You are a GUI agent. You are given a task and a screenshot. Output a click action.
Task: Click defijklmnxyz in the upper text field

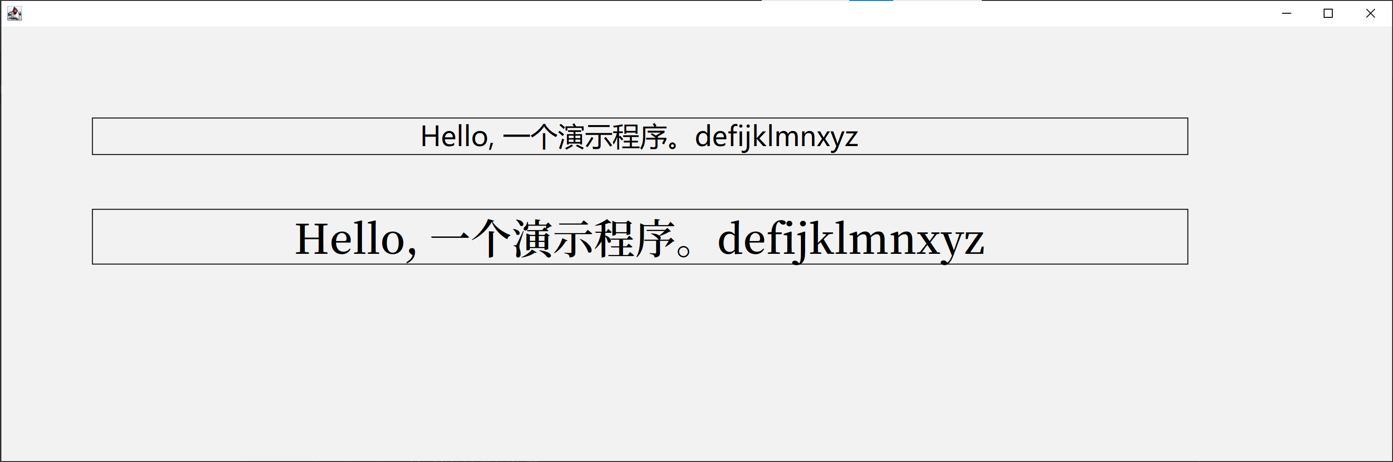click(x=776, y=137)
